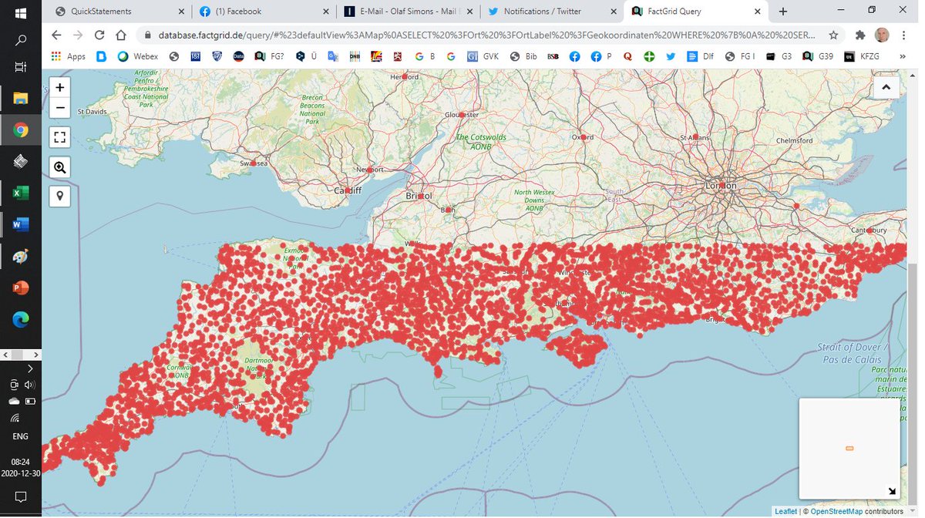
Task: Click the OpenStreetMap contributors link
Action: click(837, 511)
